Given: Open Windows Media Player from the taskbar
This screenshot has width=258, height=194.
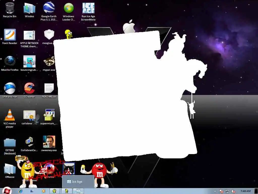Looking at the screenshot, I should pyautogui.click(x=43, y=191).
